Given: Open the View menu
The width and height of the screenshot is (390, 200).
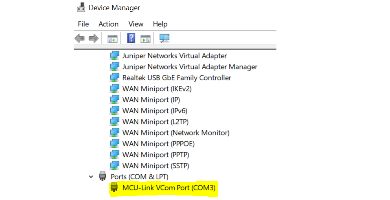Looking at the screenshot, I should (136, 24).
